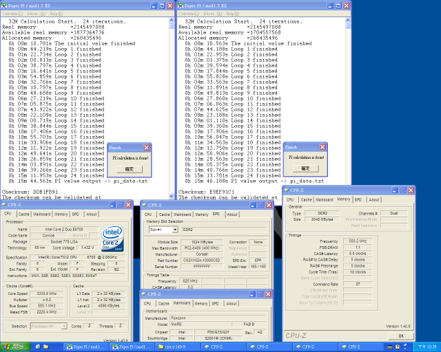Screen dimensions: 441x352
Task: Minimize the CPU-Z Mainboard window
Action: coord(252,294)
